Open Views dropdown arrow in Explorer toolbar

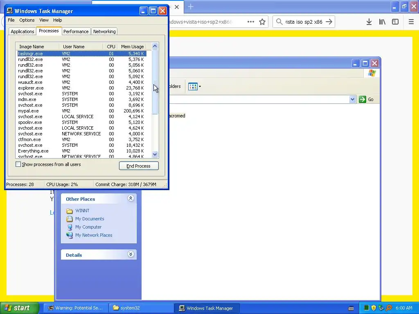[200, 87]
